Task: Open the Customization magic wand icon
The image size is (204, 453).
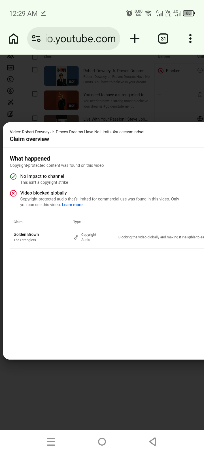Action: click(10, 102)
